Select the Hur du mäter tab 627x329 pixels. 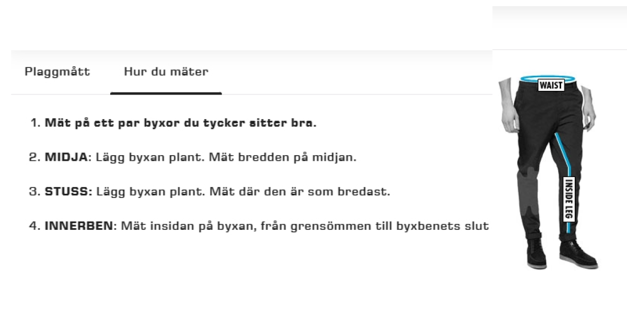166,72
